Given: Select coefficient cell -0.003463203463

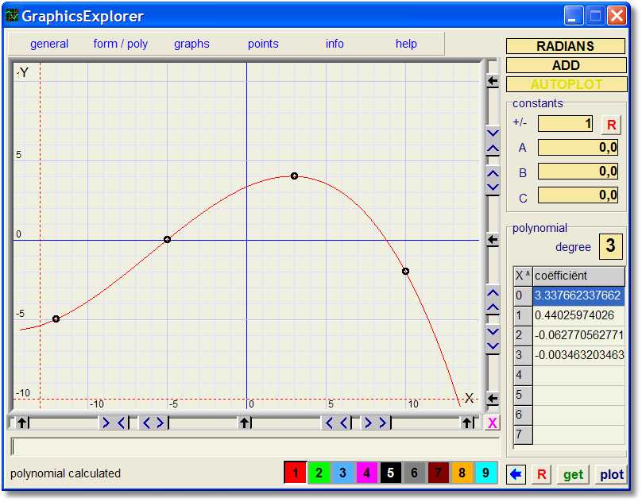Looking at the screenshot, I should (x=578, y=355).
